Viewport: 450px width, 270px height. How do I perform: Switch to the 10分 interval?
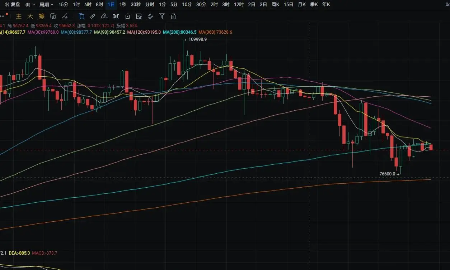(187, 5)
